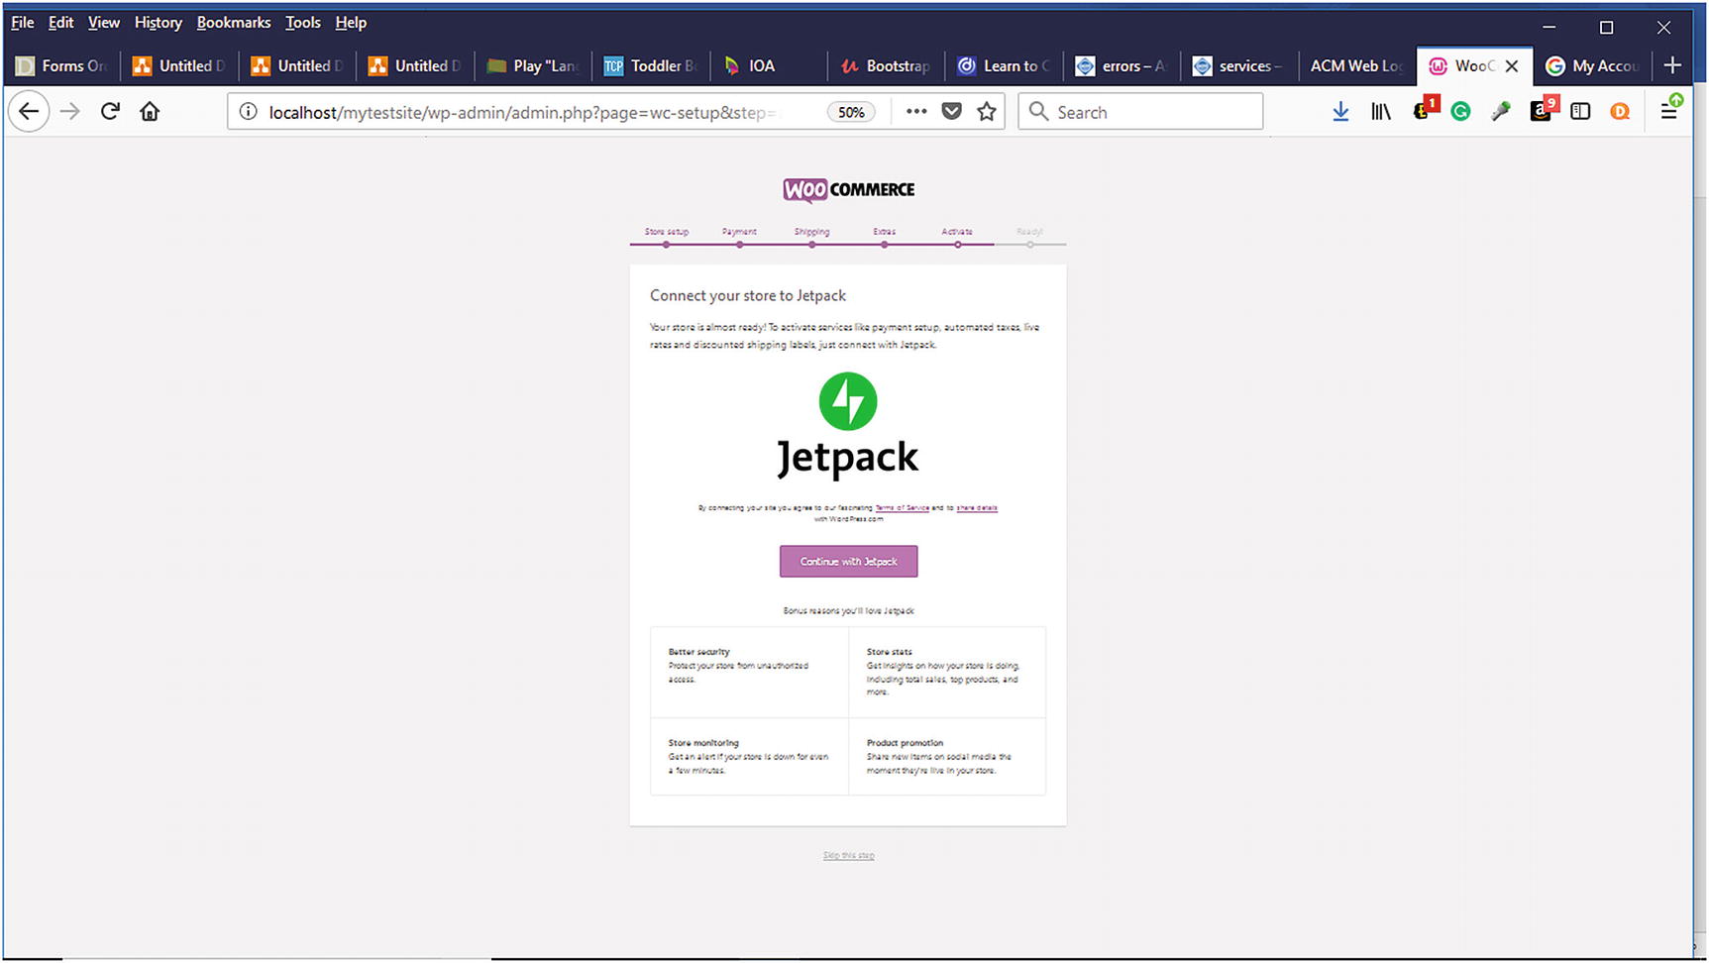Open the View menu
This screenshot has width=1709, height=963.
(x=104, y=22)
